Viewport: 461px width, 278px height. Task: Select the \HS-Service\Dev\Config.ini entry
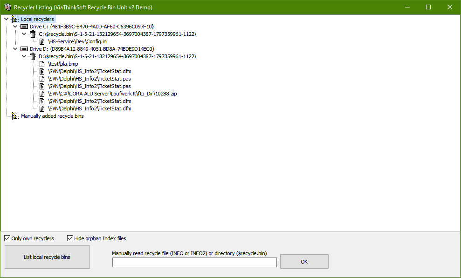pos(78,42)
